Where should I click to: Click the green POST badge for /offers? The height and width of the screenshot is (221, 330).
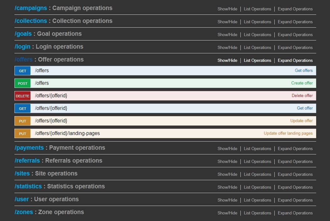(x=23, y=83)
